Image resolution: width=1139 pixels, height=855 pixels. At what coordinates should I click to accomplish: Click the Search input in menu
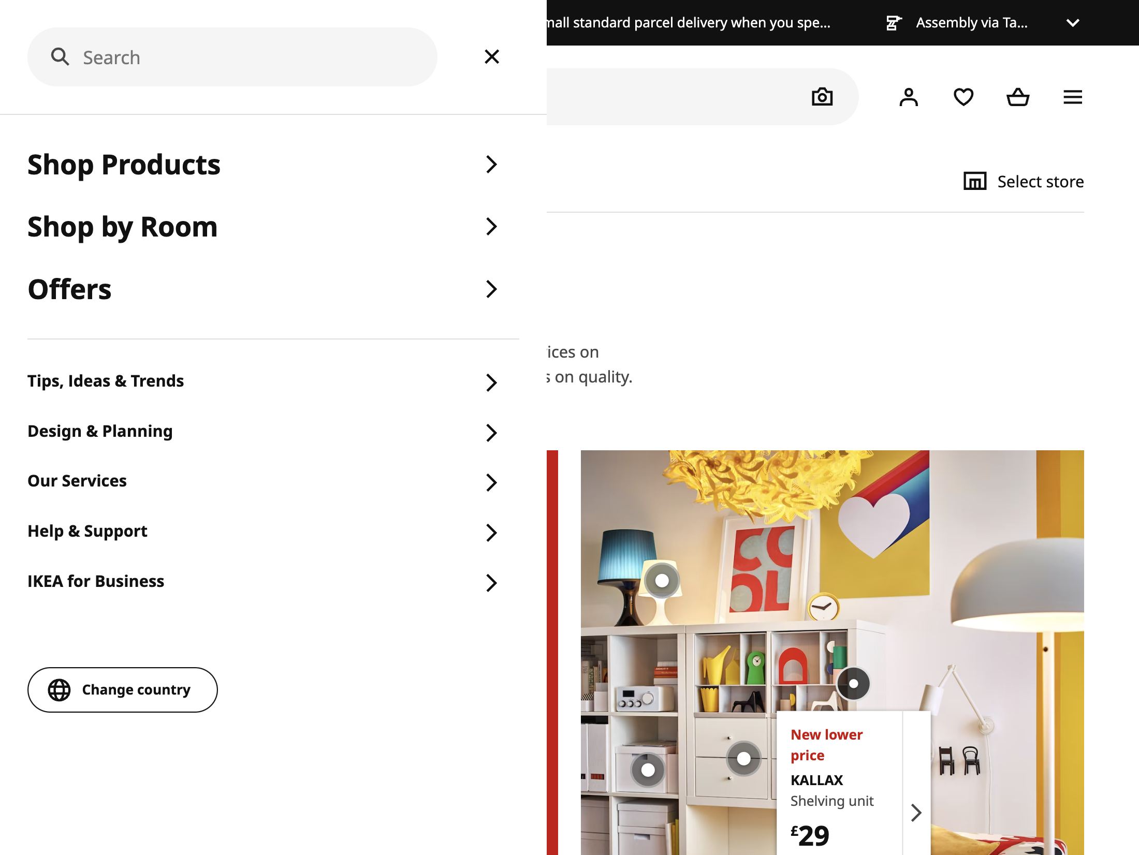(x=232, y=57)
